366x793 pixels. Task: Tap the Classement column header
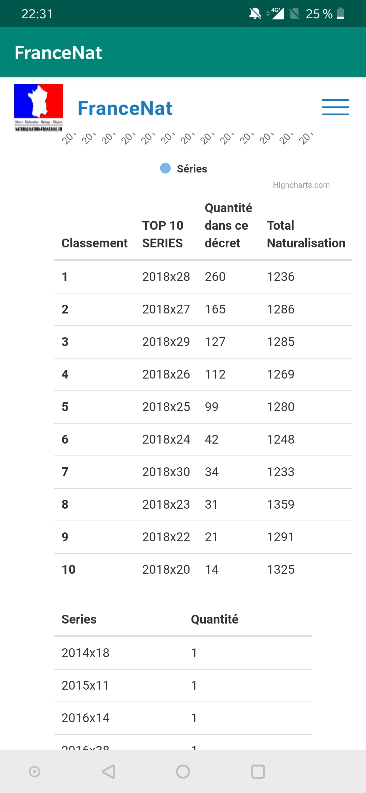(x=95, y=243)
